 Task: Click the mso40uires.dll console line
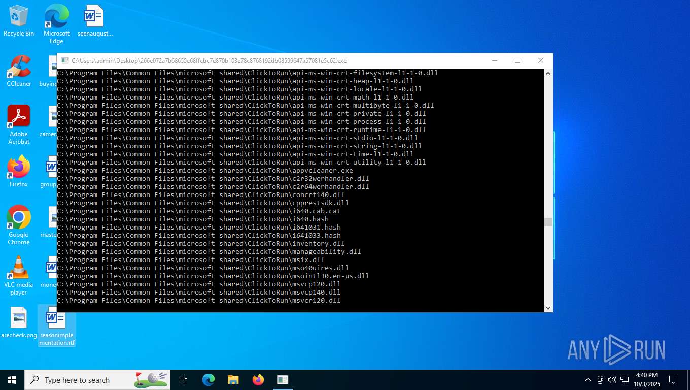203,268
